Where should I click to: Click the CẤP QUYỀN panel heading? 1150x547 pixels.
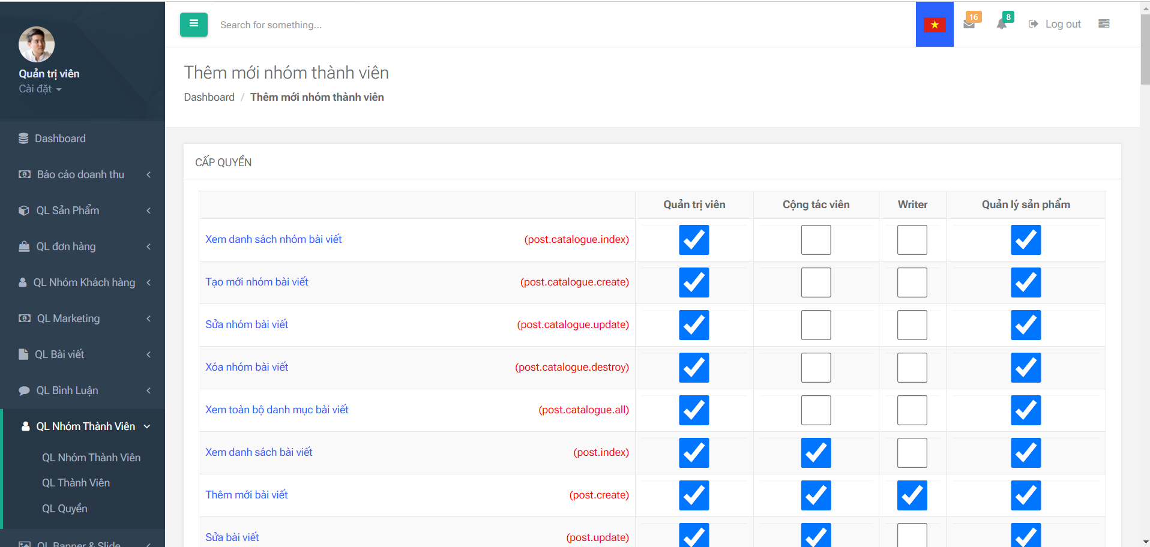[x=223, y=162]
